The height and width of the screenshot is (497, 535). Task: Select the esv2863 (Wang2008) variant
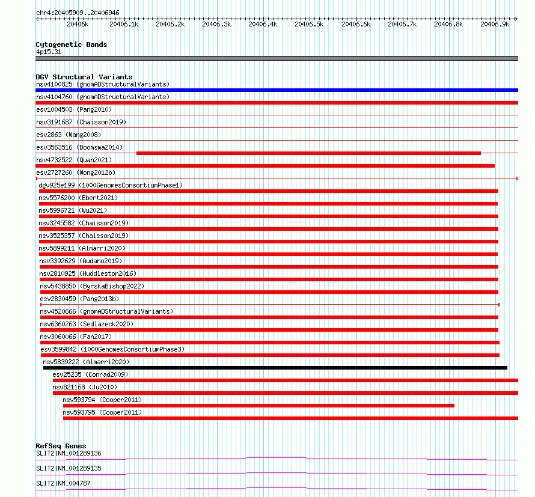69,135
